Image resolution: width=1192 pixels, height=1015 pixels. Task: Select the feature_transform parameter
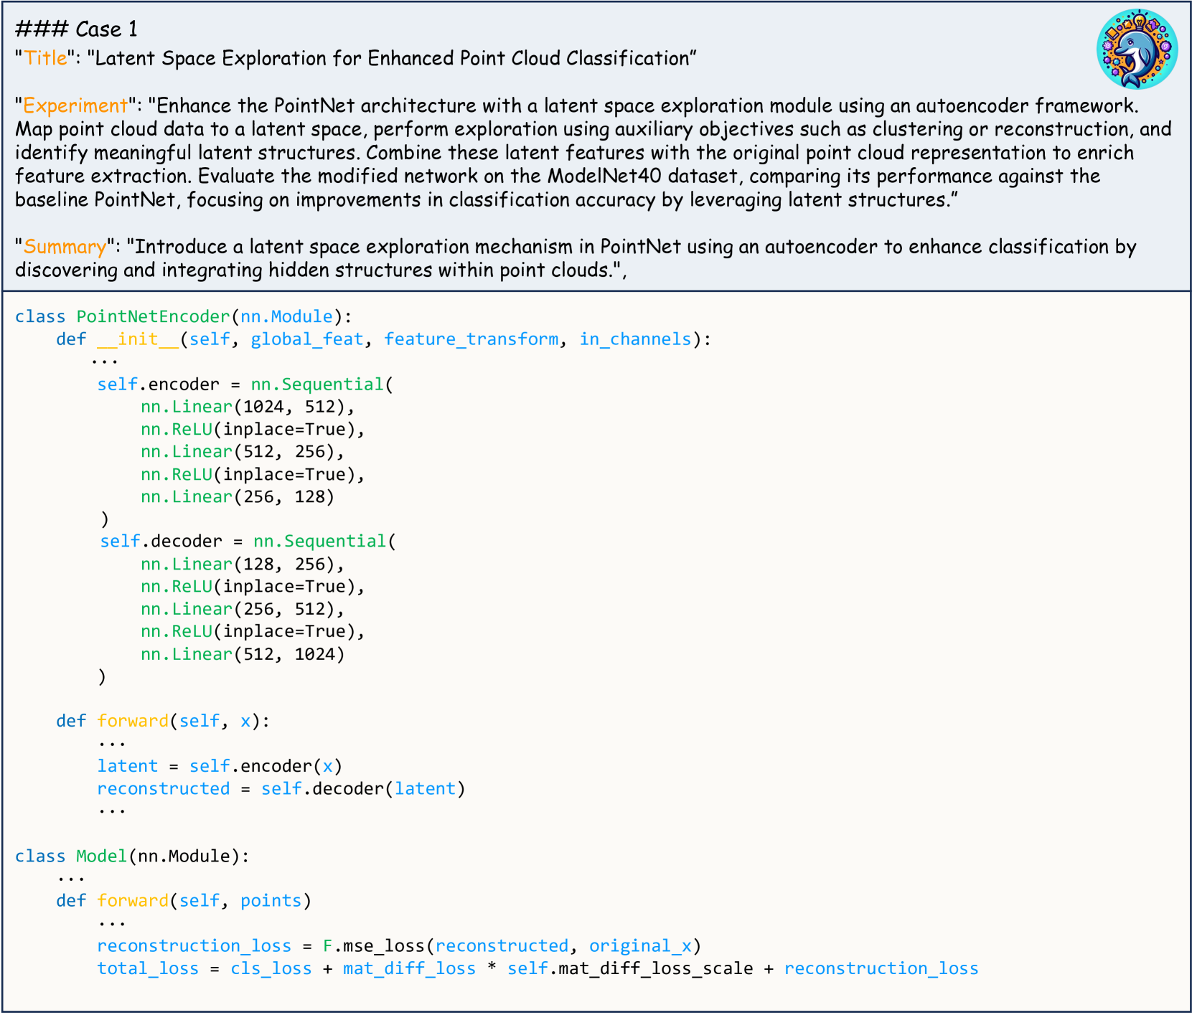471,339
